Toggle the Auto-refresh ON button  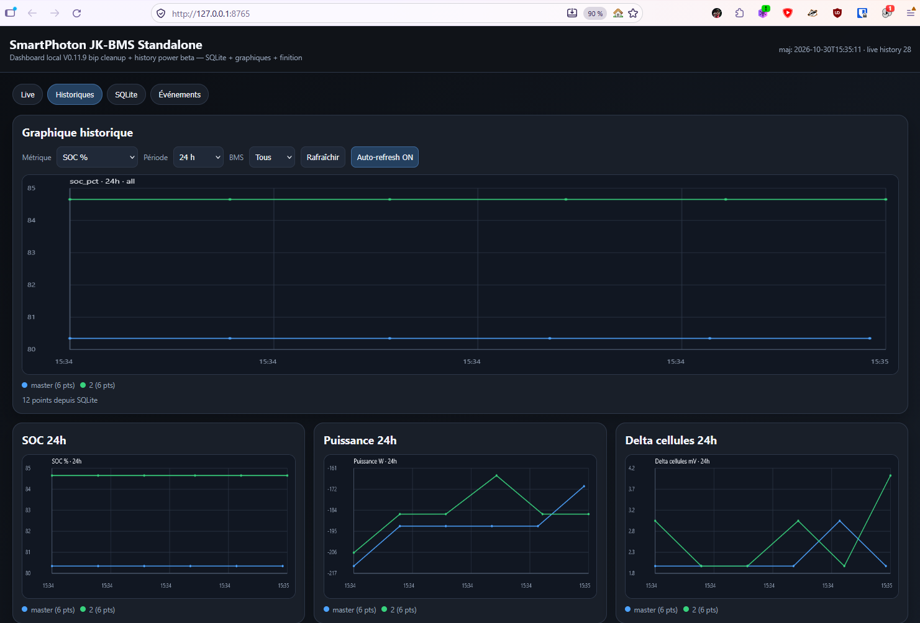pos(385,157)
